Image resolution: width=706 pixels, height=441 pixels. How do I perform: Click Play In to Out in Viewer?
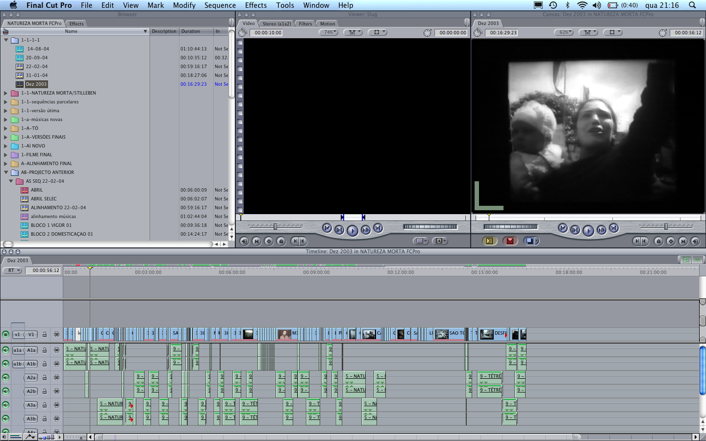[x=339, y=229]
